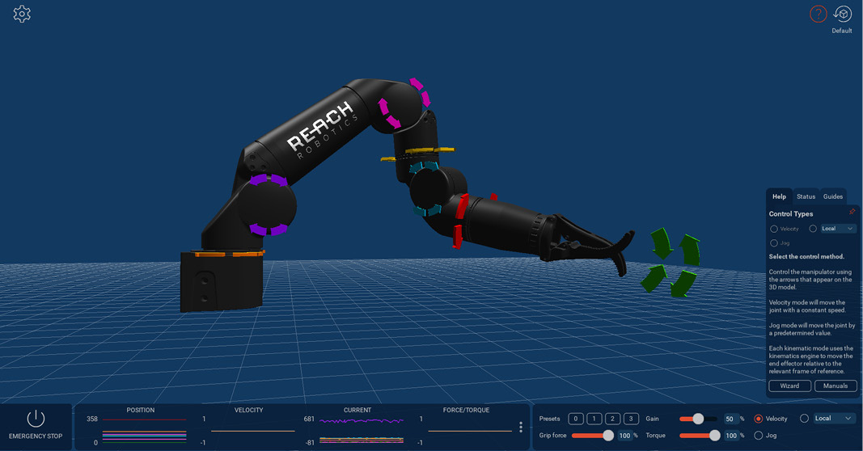
Task: Click the Wizard button
Action: click(789, 386)
